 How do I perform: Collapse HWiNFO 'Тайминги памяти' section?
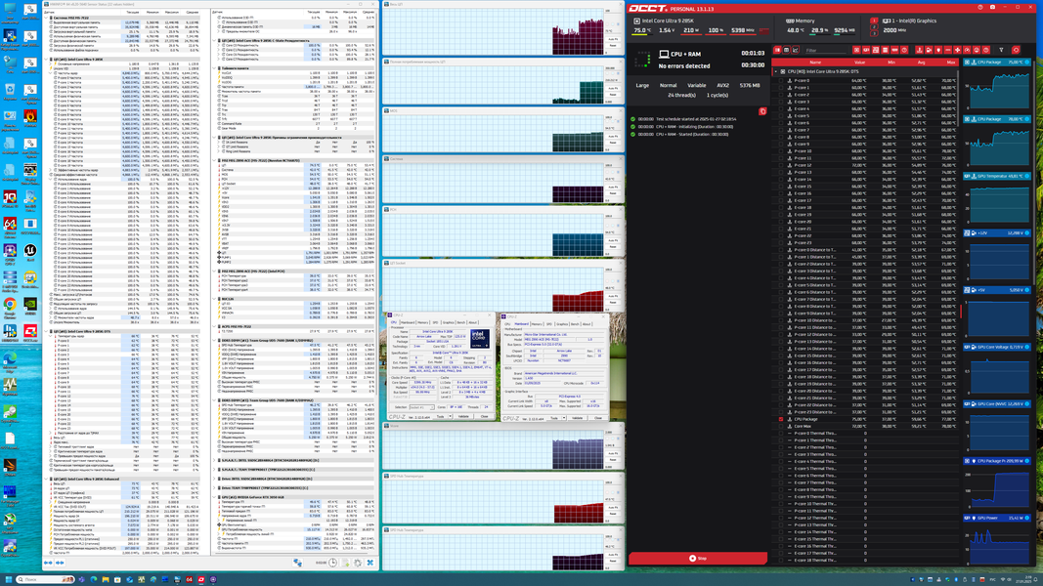point(215,67)
